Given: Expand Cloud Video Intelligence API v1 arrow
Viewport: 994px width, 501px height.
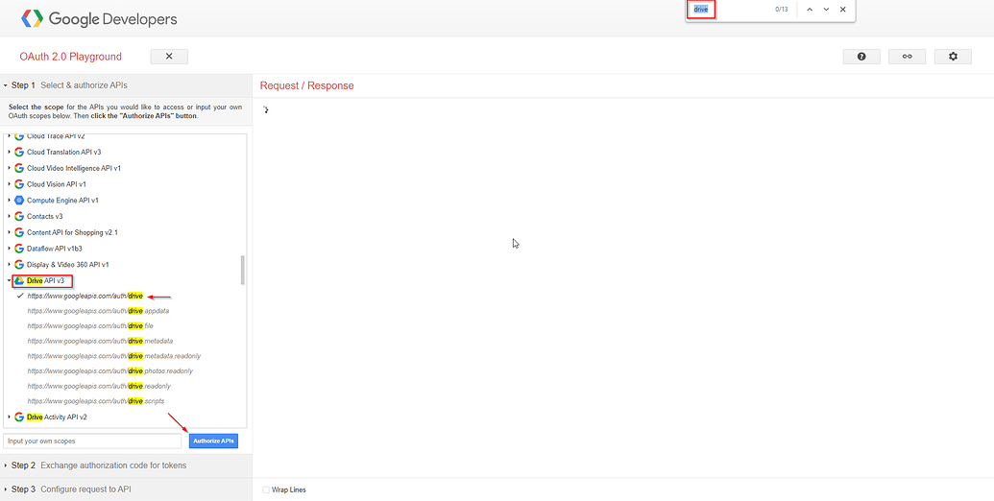Looking at the screenshot, I should tap(9, 168).
